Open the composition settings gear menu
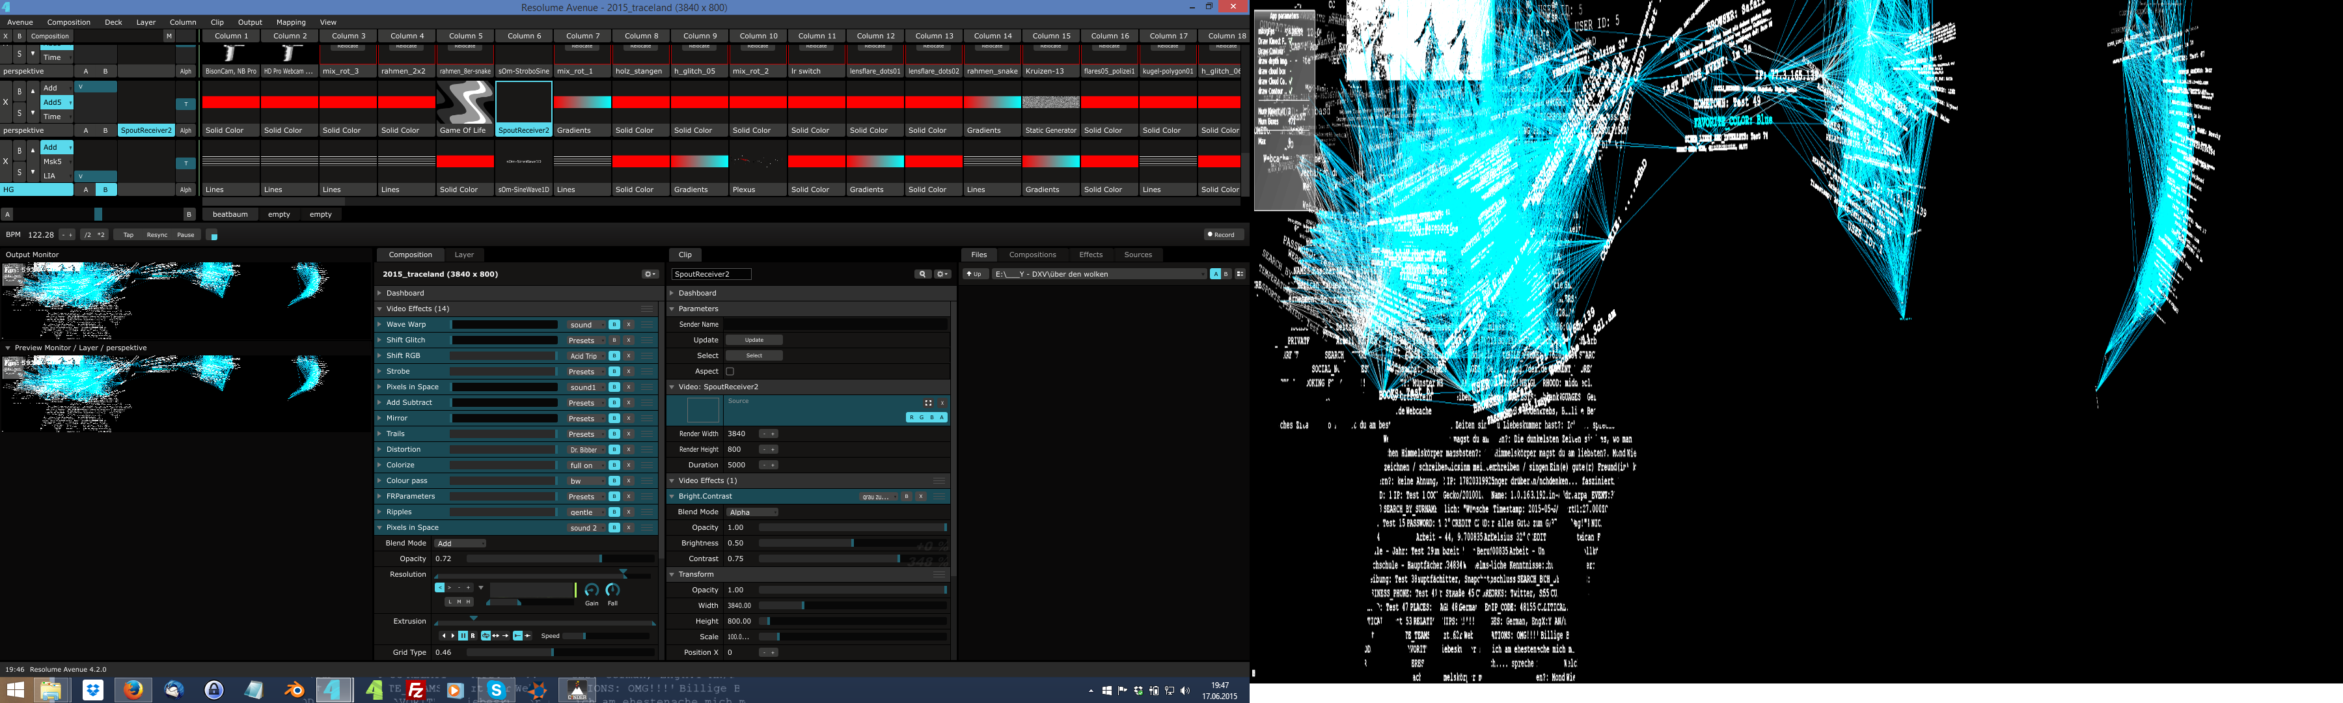This screenshot has width=2343, height=703. click(650, 274)
